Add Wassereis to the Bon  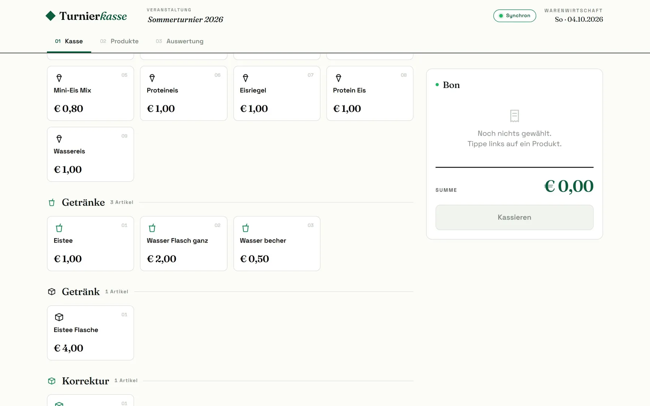click(x=90, y=154)
